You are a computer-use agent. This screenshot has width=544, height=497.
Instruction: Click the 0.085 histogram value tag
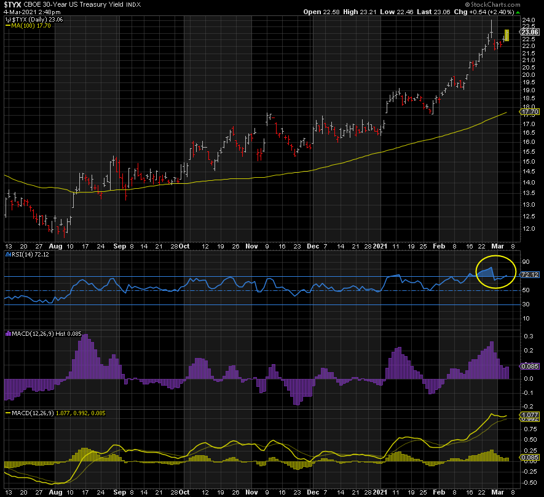pos(530,367)
